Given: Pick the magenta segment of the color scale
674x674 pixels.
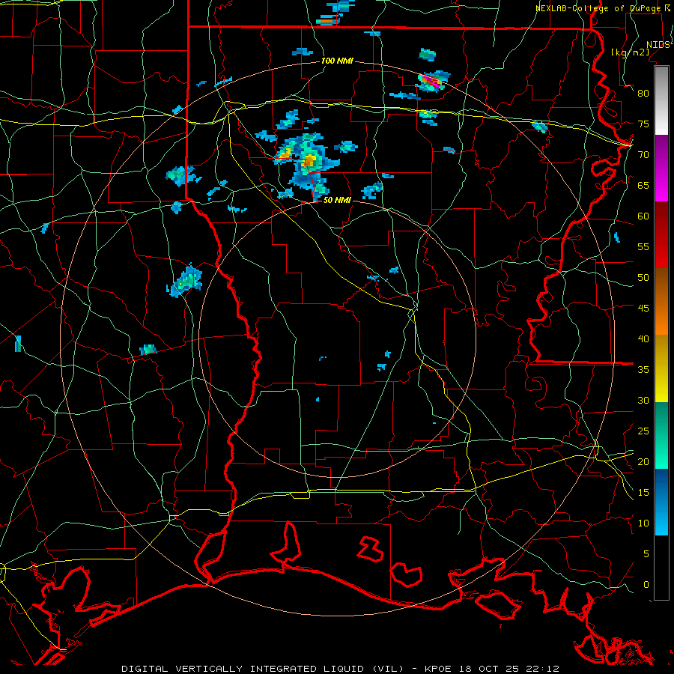Looking at the screenshot, I should pos(661,168).
